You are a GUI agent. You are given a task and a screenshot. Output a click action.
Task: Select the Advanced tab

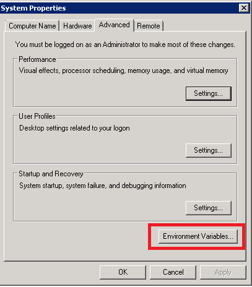114,25
